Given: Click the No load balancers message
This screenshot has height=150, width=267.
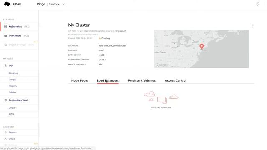Looking at the screenshot, I should (161, 107).
